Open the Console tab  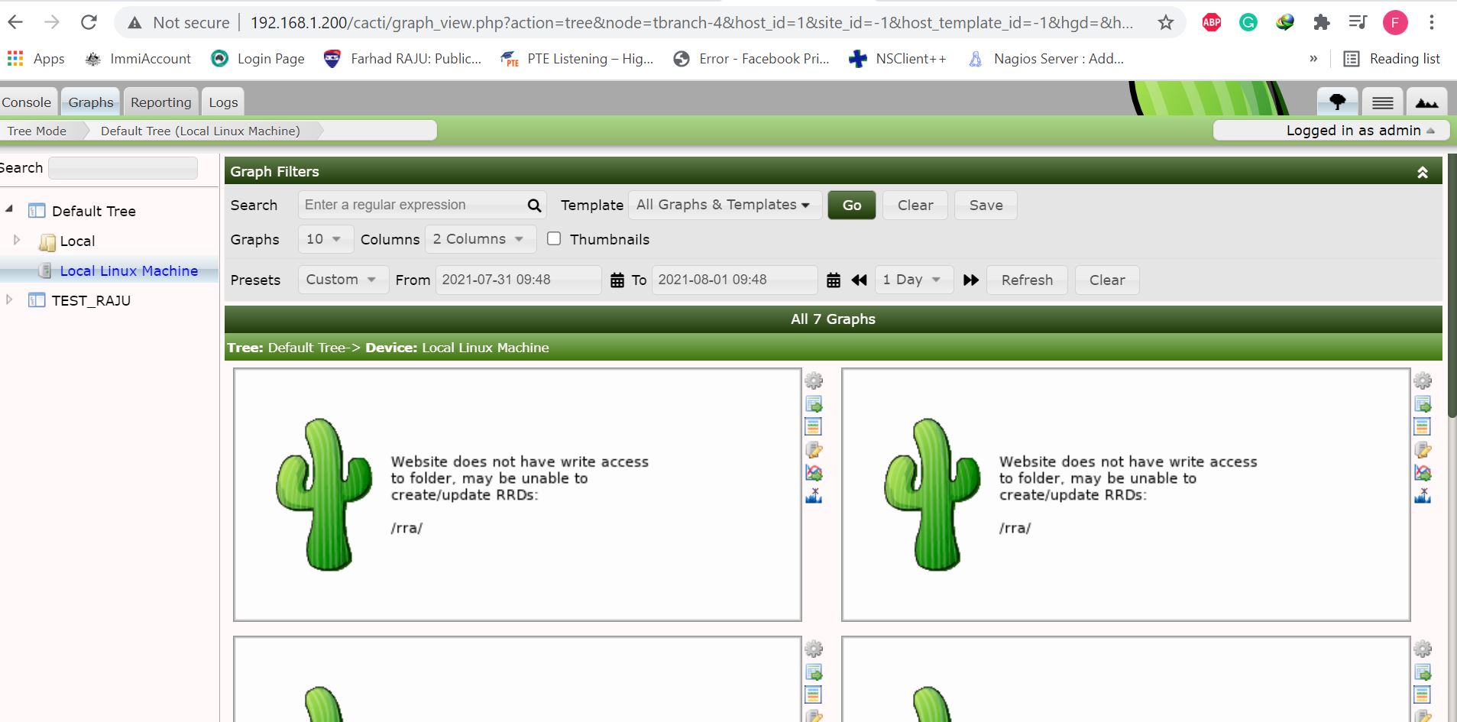[27, 102]
